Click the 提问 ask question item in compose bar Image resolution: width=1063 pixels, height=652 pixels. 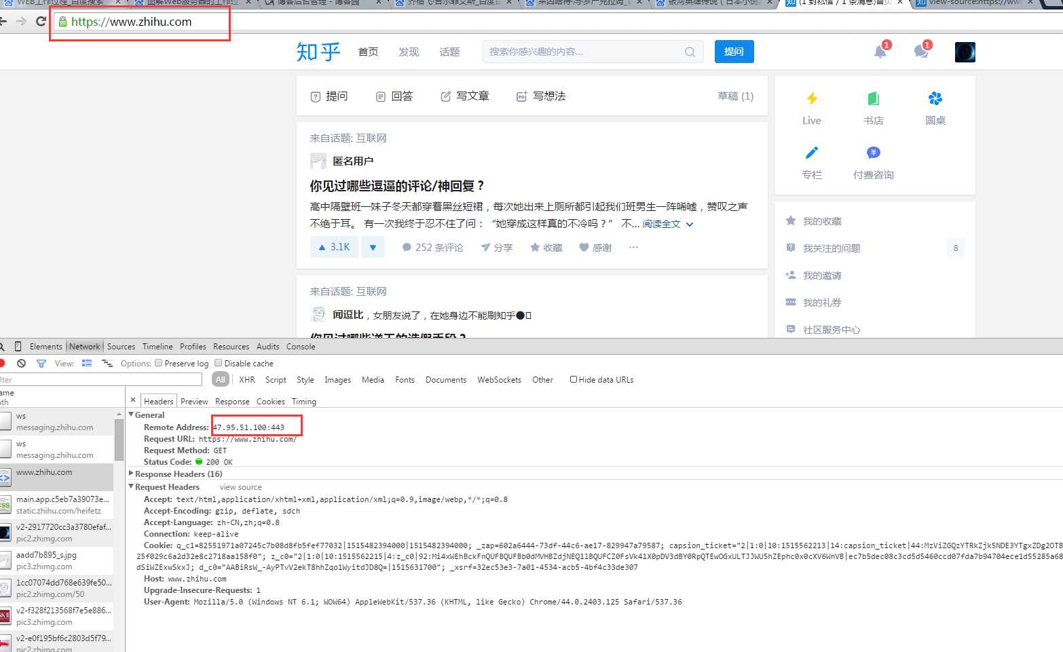pos(329,96)
